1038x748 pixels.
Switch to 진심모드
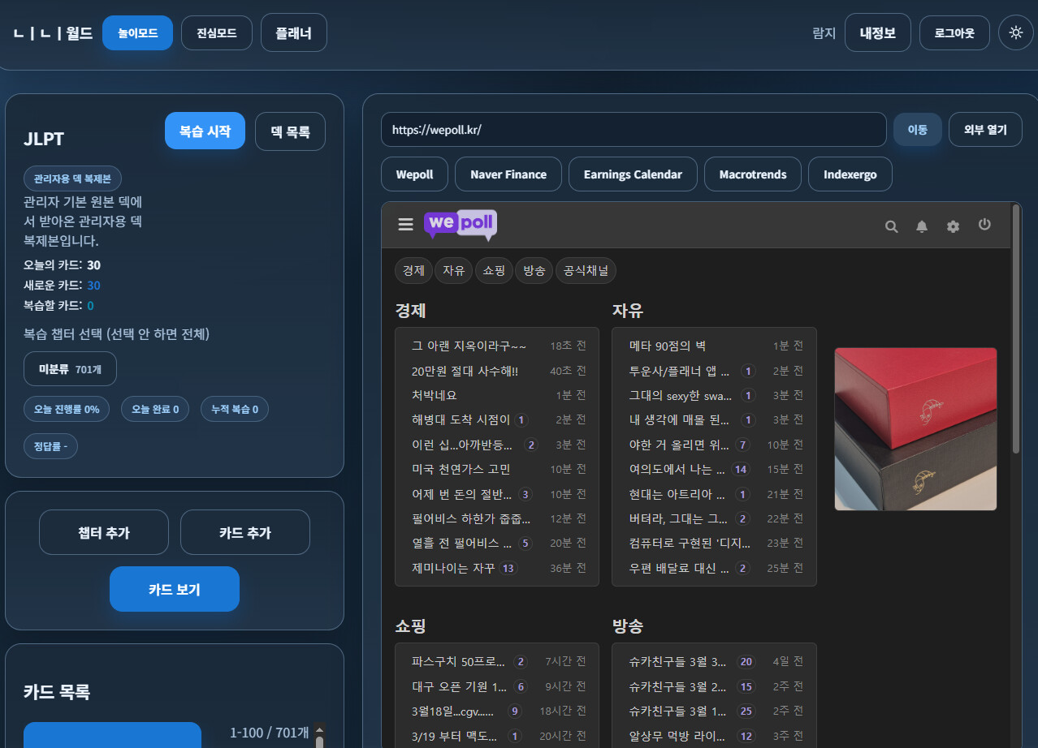coord(217,33)
